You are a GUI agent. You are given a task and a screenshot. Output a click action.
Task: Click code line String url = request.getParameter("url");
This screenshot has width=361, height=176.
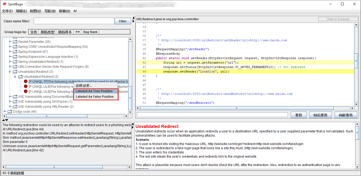click(201, 63)
